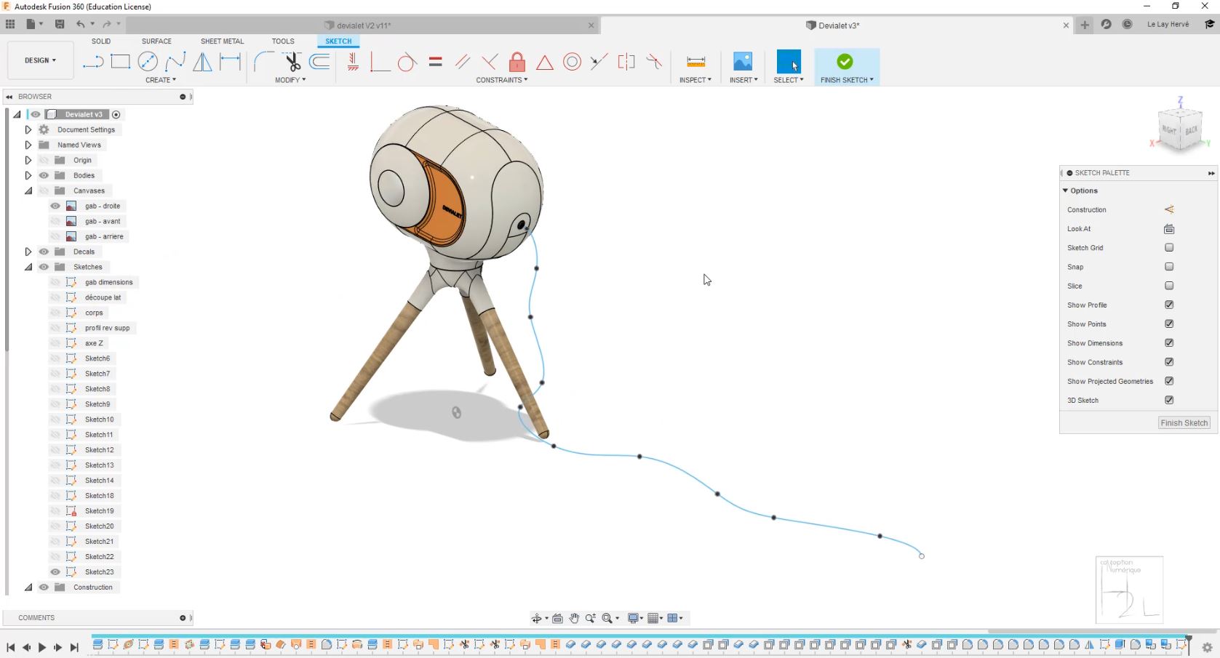Click the Pan hand navigation tool
The image size is (1220, 658).
pos(574,618)
